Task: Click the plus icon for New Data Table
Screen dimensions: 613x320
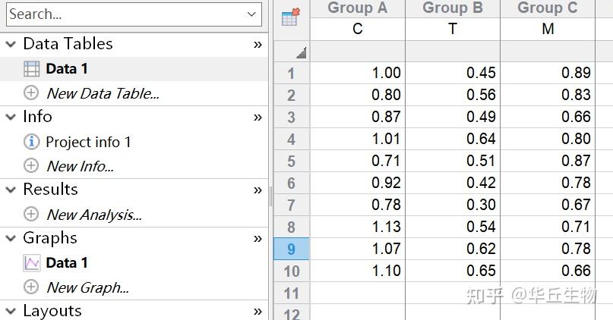Action: 31,93
